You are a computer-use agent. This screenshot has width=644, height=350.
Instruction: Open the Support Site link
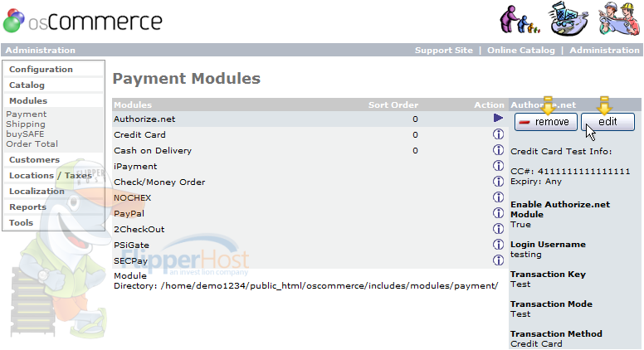pyautogui.click(x=443, y=50)
